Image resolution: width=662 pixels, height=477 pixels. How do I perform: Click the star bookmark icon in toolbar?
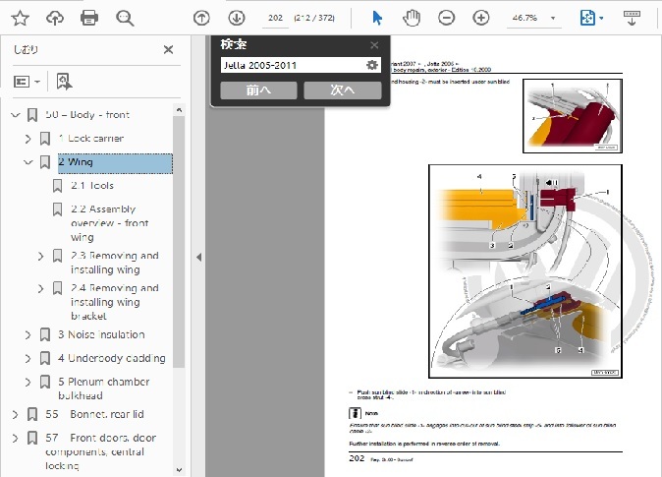[20, 18]
